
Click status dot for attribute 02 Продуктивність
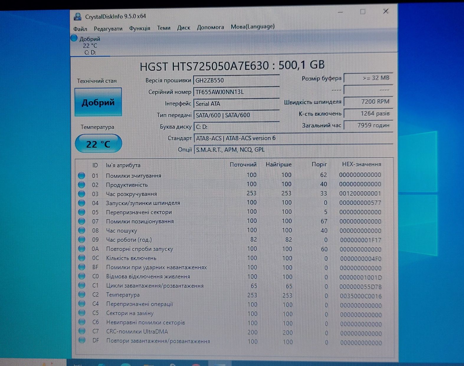click(x=82, y=185)
